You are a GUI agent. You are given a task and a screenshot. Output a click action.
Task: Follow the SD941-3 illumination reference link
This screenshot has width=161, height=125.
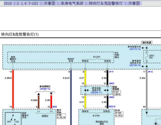[x=45, y=89]
